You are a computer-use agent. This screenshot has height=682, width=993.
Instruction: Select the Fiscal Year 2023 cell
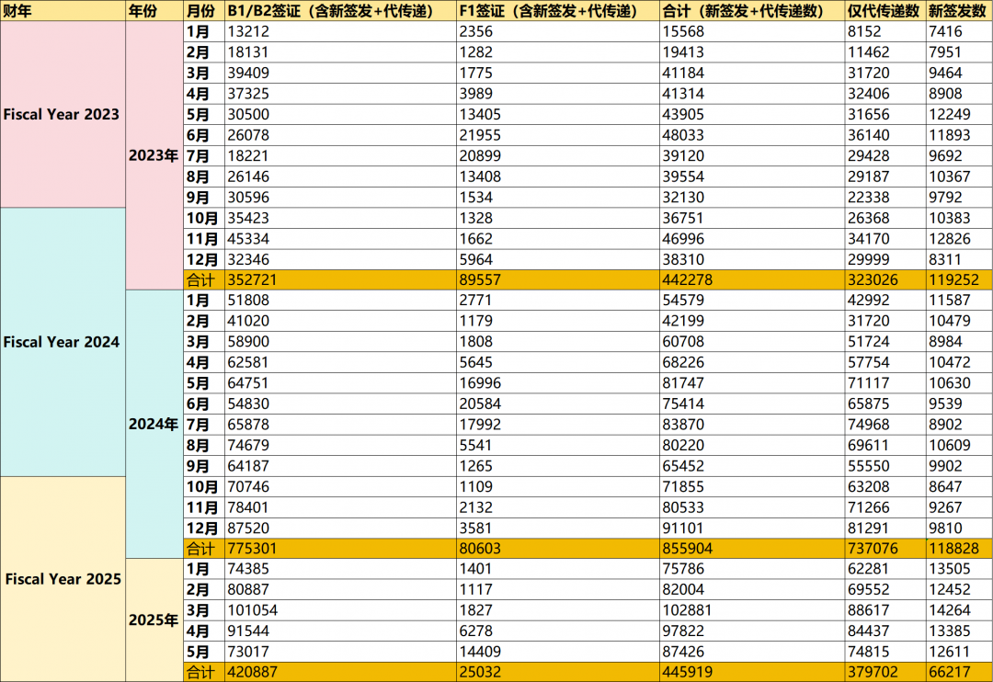click(x=63, y=115)
